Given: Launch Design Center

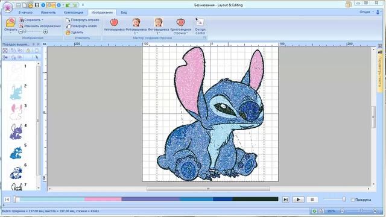Looking at the screenshot, I should tap(200, 26).
